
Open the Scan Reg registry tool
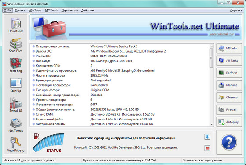(x=16, y=65)
